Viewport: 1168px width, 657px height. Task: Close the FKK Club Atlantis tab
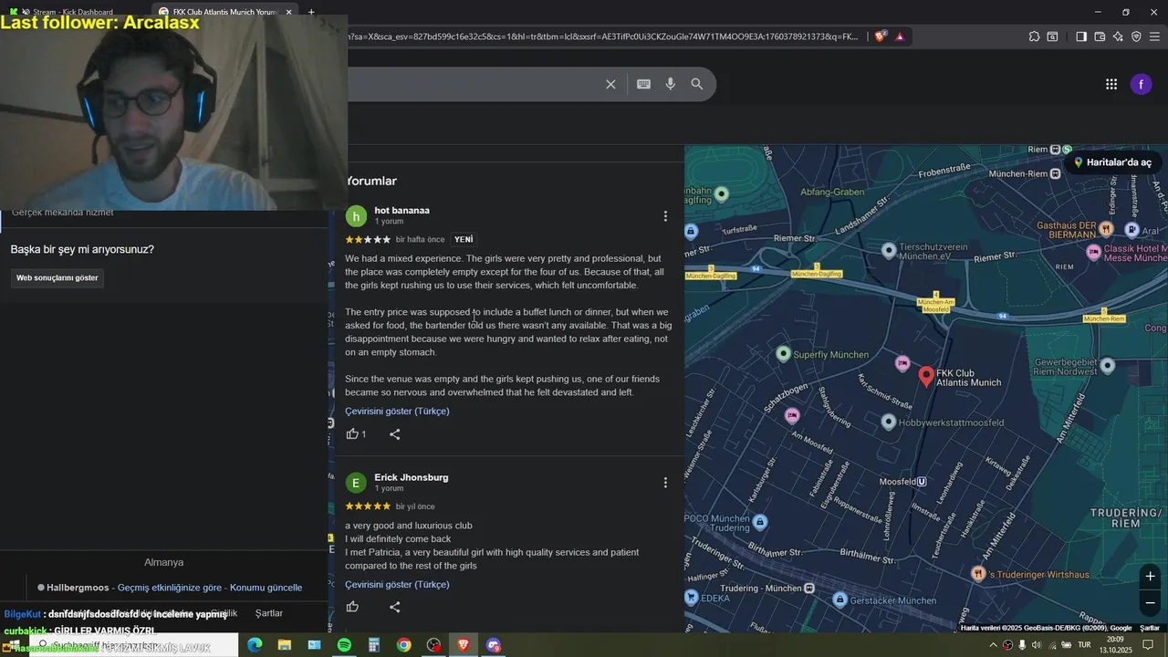coord(288,12)
